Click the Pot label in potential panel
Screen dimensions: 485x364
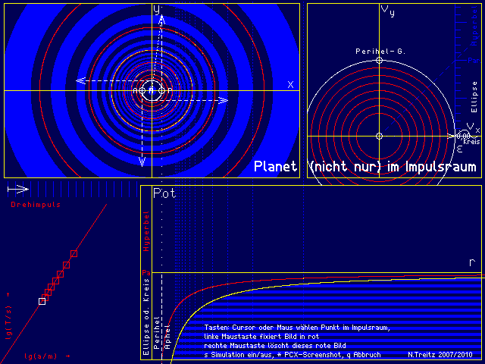pyautogui.click(x=164, y=193)
